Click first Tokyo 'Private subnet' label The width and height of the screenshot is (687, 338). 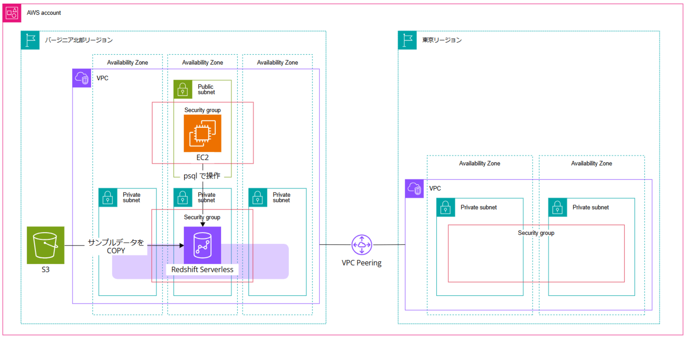(479, 207)
